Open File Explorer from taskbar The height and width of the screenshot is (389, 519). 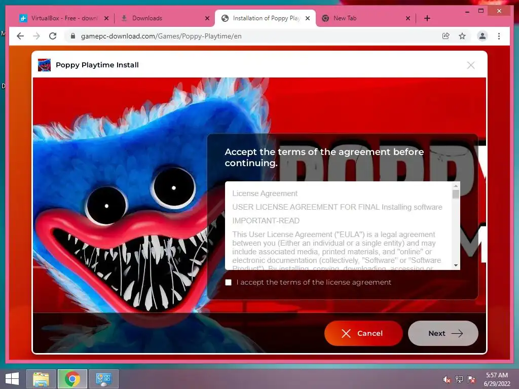41,379
